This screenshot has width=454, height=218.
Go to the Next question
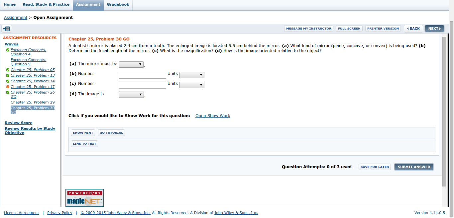point(434,29)
